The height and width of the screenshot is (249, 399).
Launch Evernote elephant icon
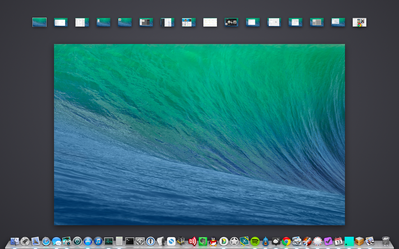(203, 241)
